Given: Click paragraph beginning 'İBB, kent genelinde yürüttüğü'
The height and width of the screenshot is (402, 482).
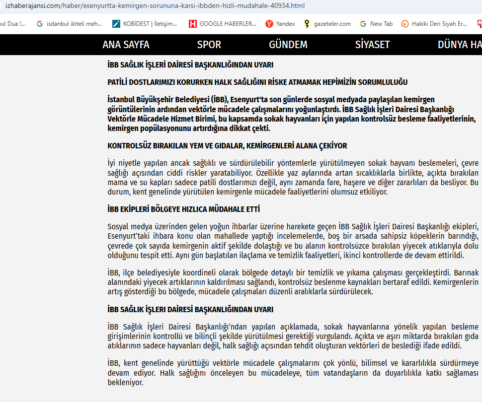Looking at the screenshot, I should coord(293,373).
